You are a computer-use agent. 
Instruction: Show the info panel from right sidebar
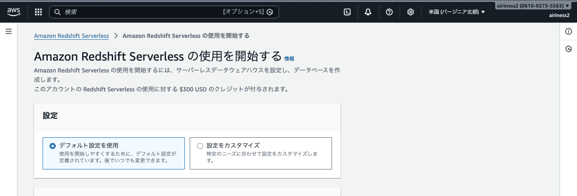pos(568,31)
